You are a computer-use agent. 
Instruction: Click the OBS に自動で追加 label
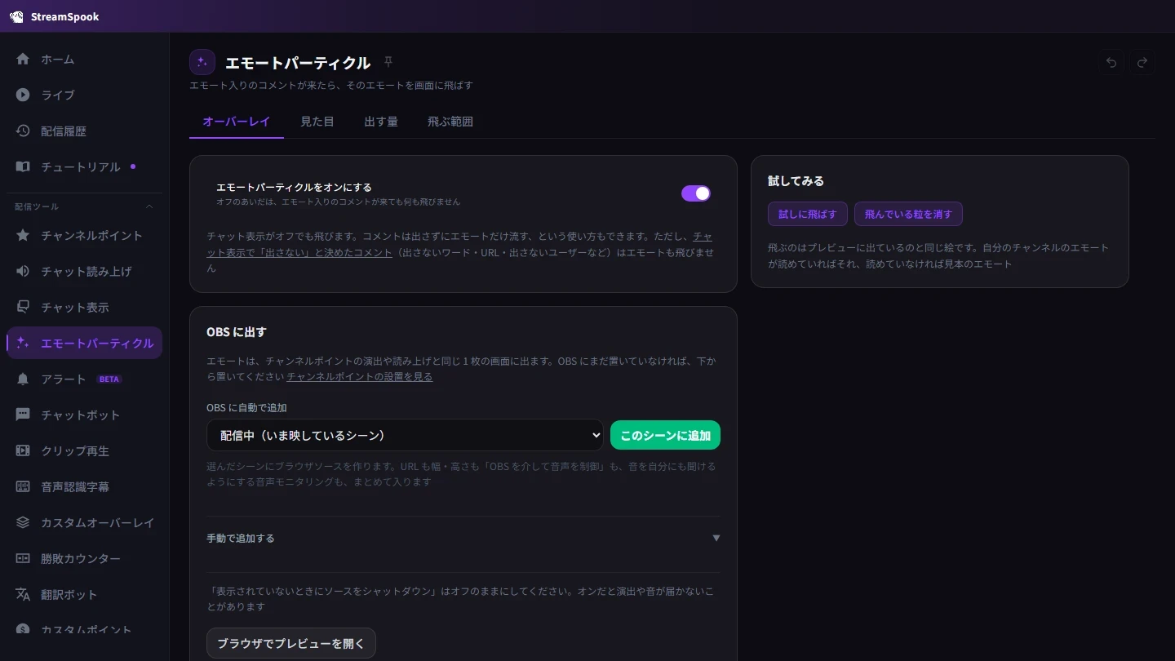pos(247,407)
